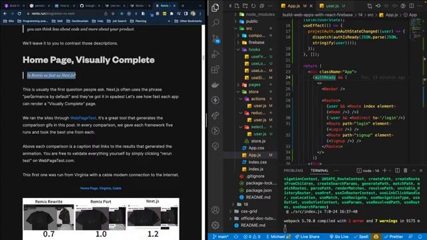Screen dimensions: 427x240
Task: Click the Remix Rewrite comparison thumbnail
Action: (49, 217)
